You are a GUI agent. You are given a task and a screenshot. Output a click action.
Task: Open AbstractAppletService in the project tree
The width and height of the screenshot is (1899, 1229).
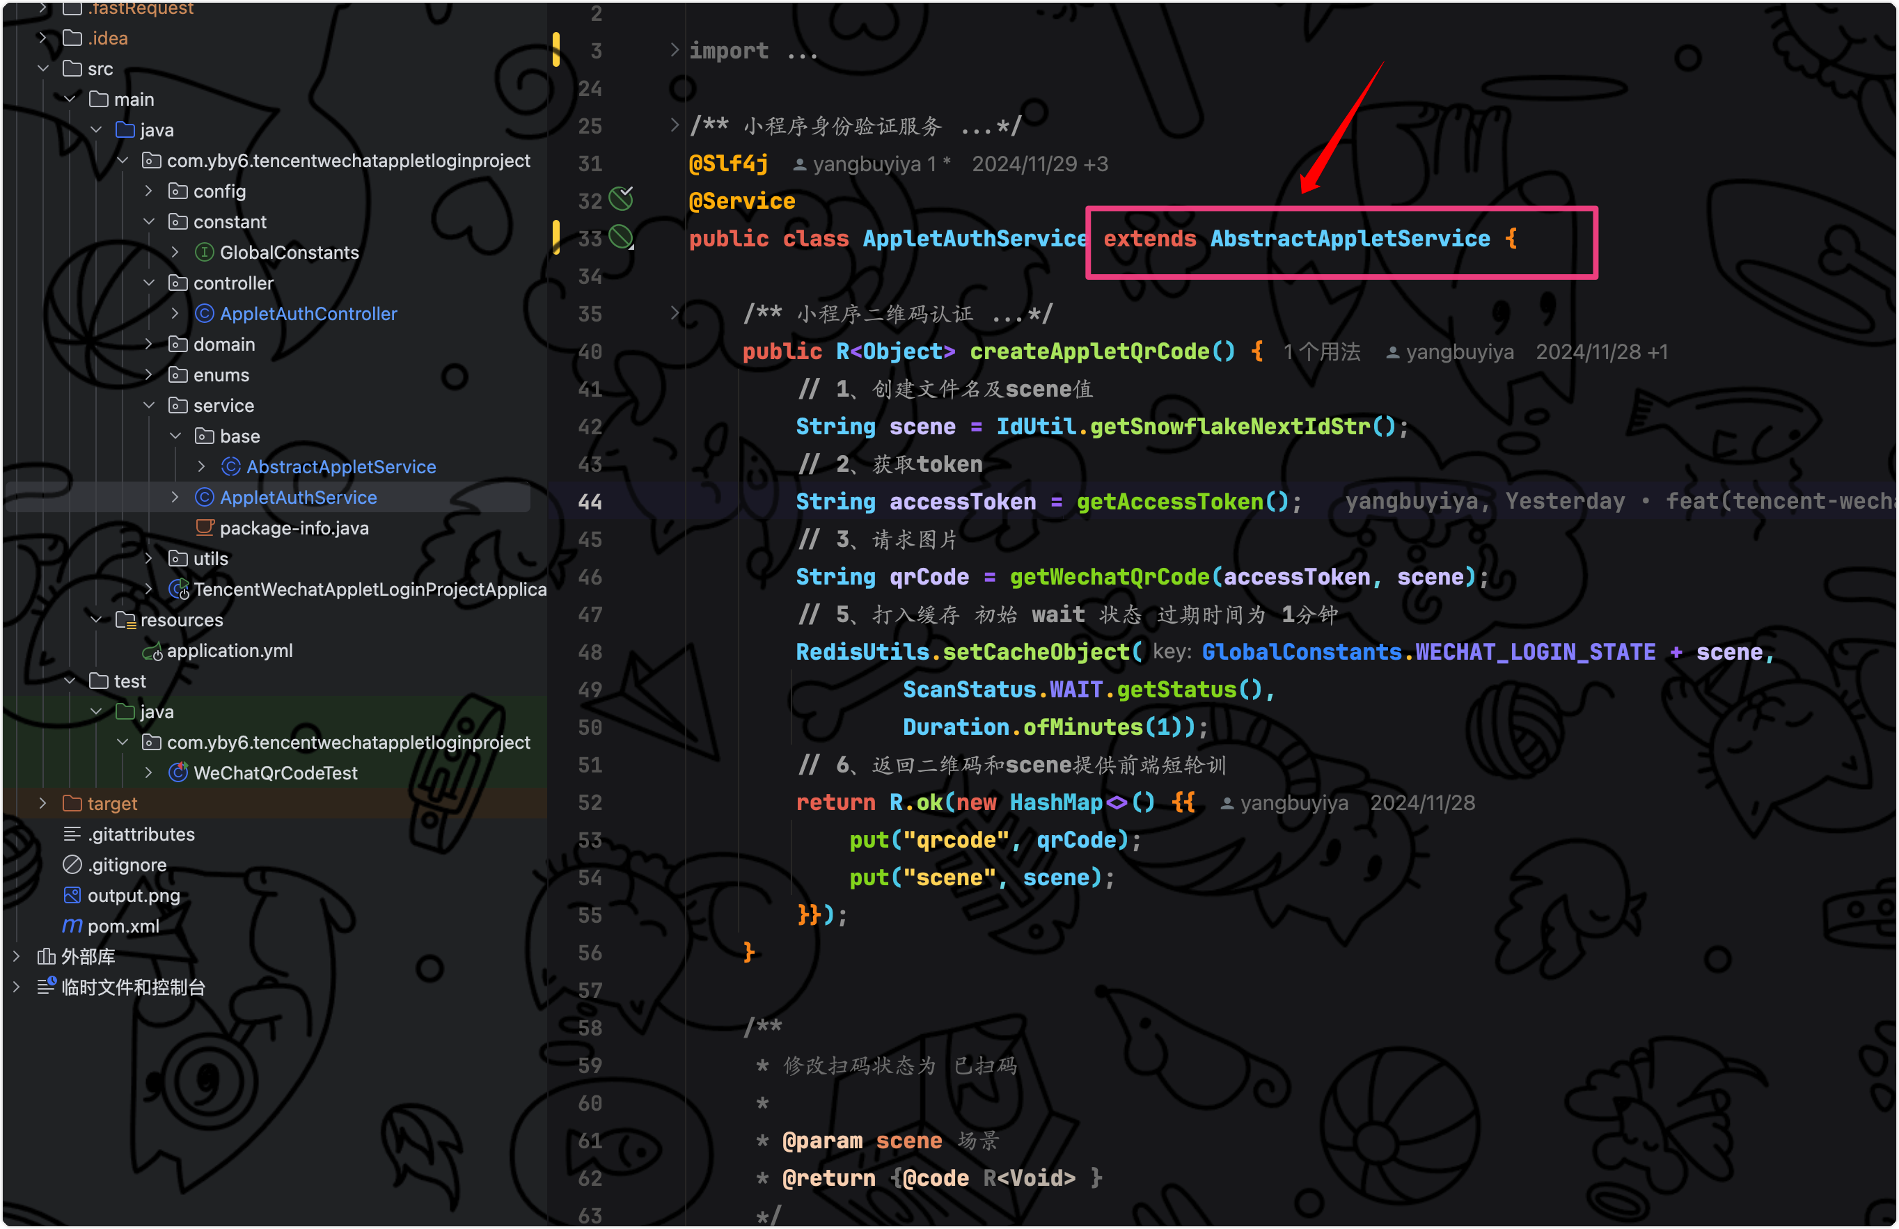340,466
